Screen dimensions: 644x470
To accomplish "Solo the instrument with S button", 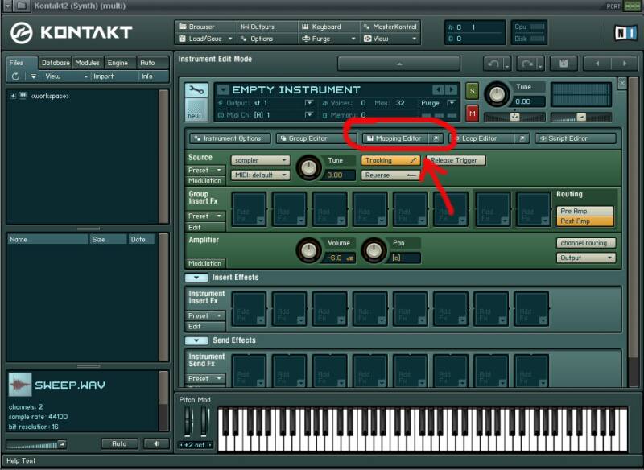I will (x=472, y=91).
